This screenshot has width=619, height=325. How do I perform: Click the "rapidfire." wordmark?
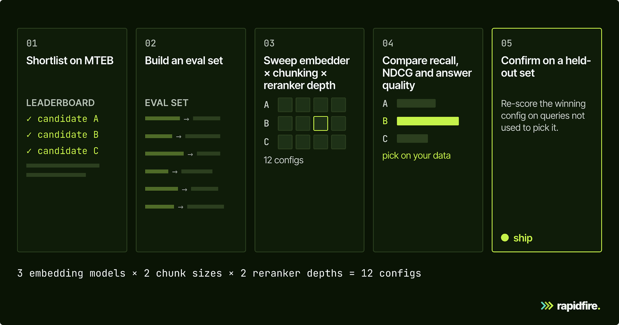tap(578, 306)
